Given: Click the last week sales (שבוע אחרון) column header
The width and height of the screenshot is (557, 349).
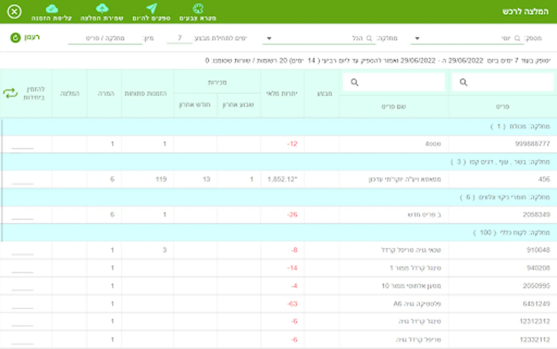Looking at the screenshot, I should click(x=238, y=105).
